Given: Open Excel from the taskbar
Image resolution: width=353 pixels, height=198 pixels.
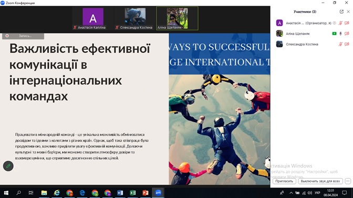Looking at the screenshot, I should point(133,193).
